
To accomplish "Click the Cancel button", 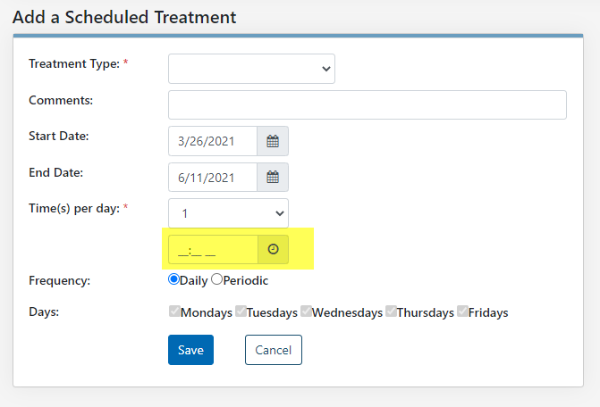I will pyautogui.click(x=274, y=350).
